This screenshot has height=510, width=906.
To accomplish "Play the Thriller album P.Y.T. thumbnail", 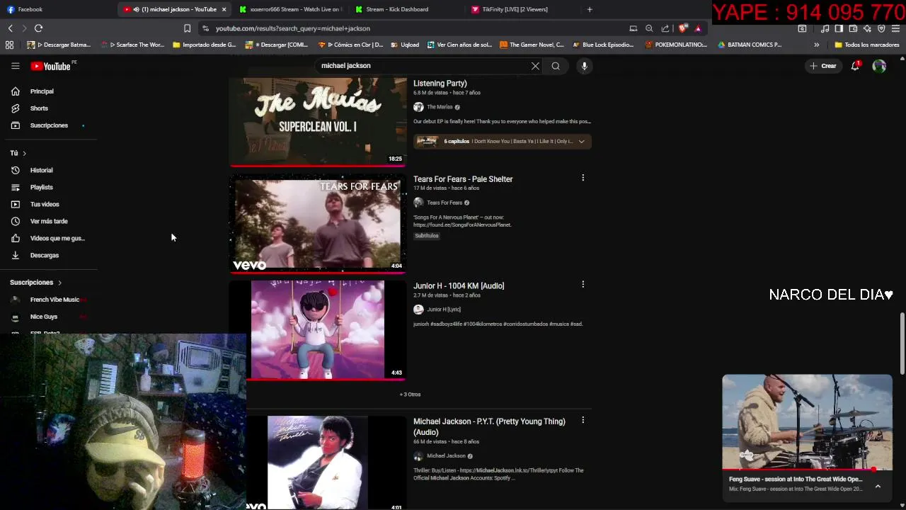I will (318, 463).
